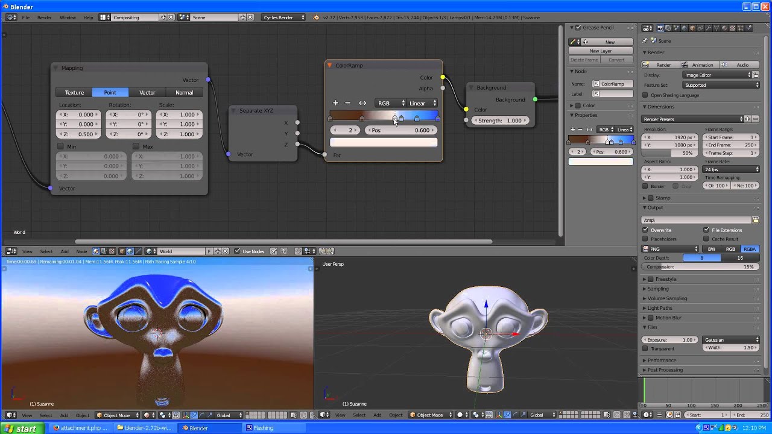Disable the Use Nodes checkbox

click(x=237, y=251)
